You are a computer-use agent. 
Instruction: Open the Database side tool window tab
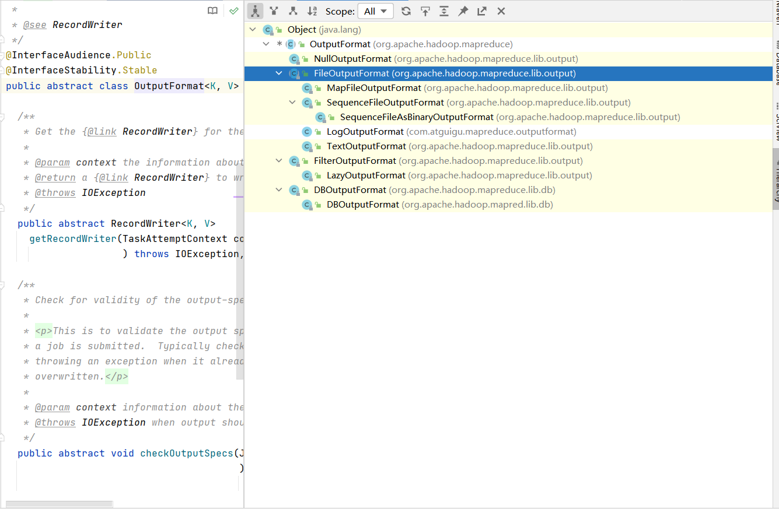pyautogui.click(x=776, y=63)
